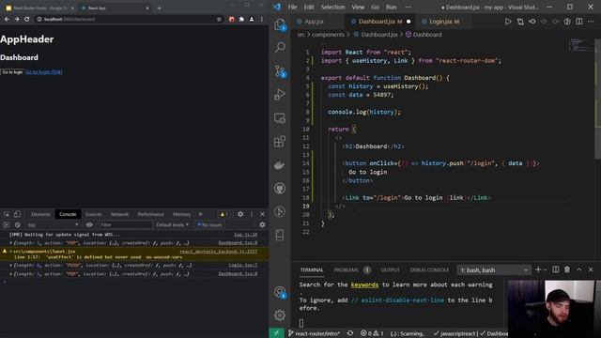
Task: Show more DevTools tabs chevron
Action: [x=200, y=214]
